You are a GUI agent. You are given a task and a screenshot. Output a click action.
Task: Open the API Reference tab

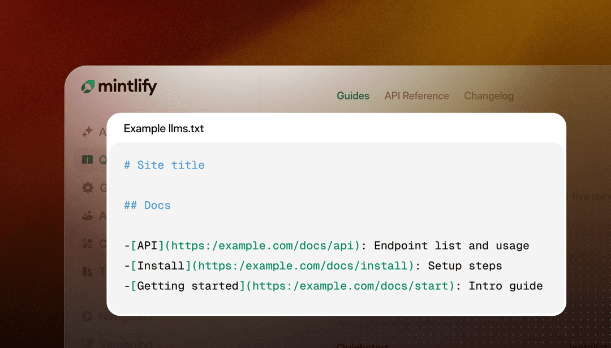[416, 96]
